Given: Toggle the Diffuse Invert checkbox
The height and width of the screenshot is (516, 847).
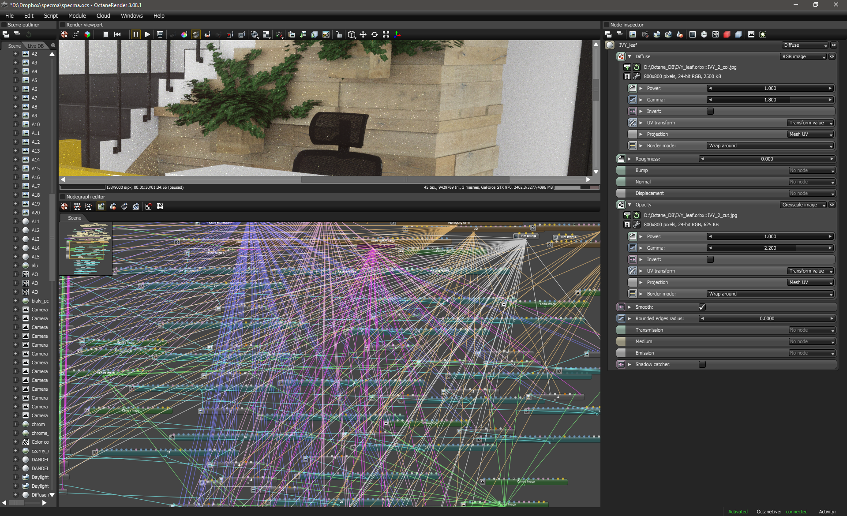Looking at the screenshot, I should (x=710, y=111).
